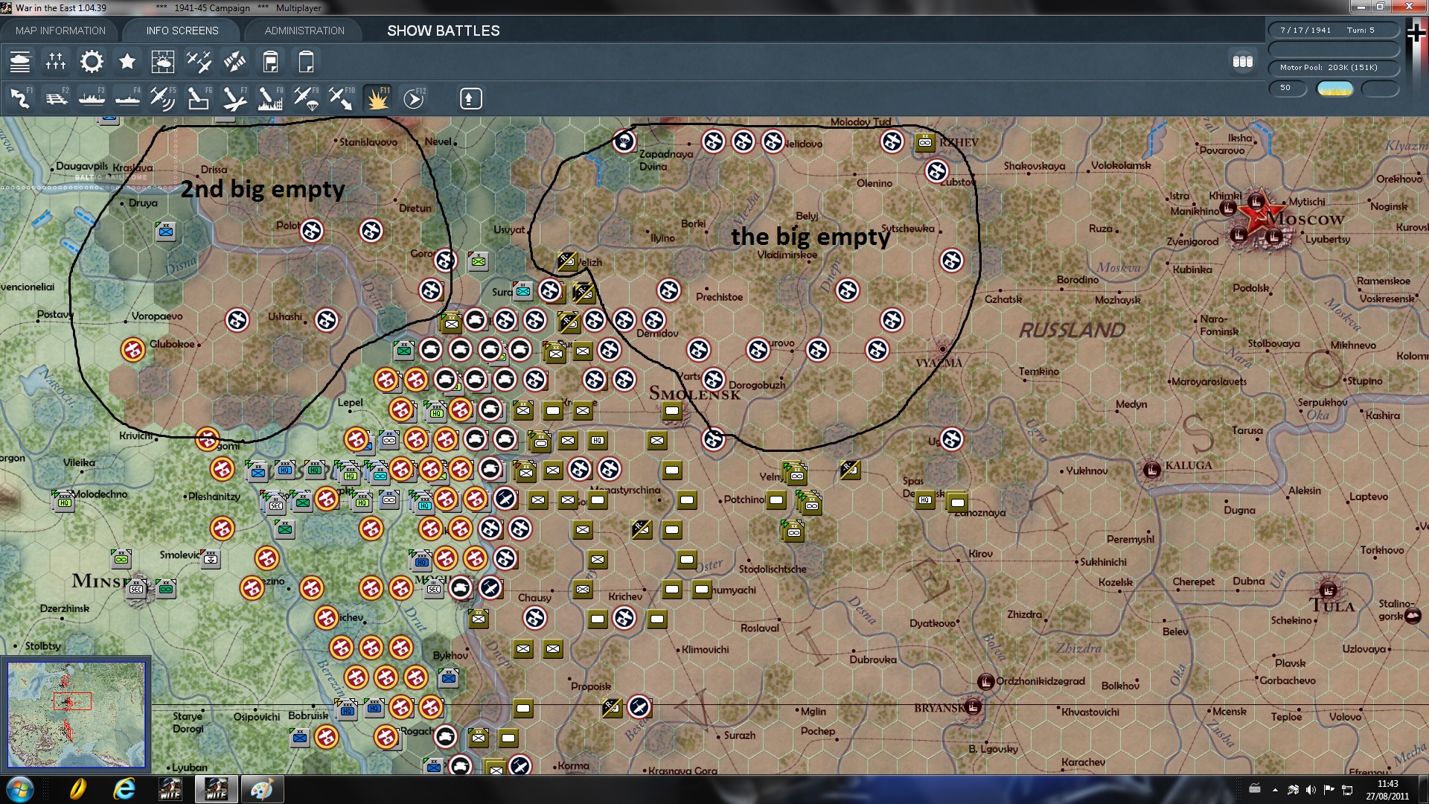1429x804 pixels.
Task: Click the minimap thumbnail
Action: [x=76, y=715]
